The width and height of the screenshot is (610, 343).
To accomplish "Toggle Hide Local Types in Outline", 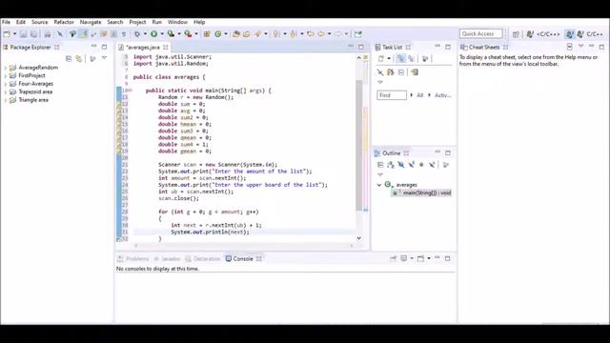I will (x=432, y=165).
